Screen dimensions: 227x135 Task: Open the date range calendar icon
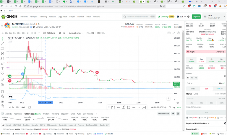[x=29, y=107]
